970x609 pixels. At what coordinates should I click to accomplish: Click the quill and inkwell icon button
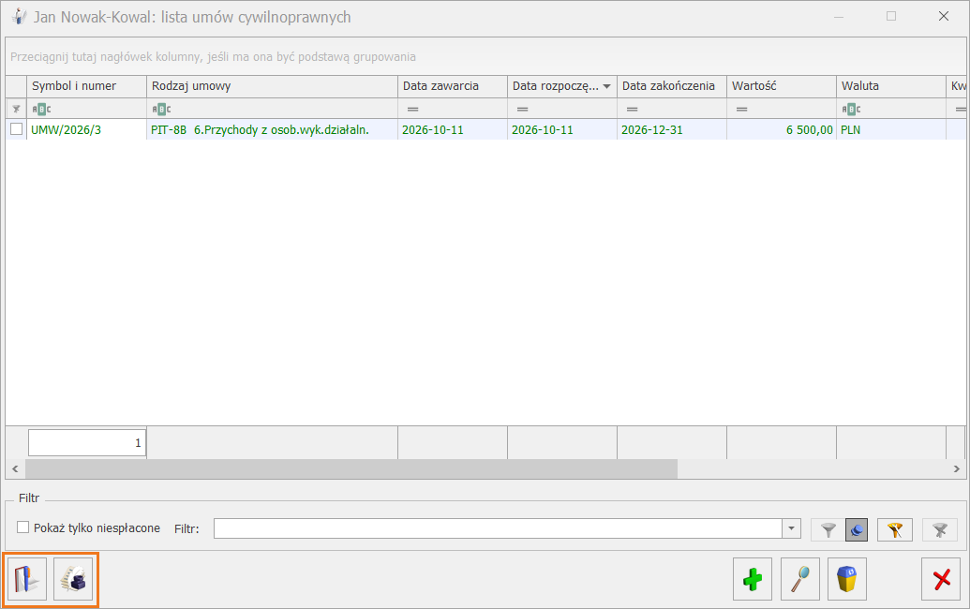click(73, 579)
